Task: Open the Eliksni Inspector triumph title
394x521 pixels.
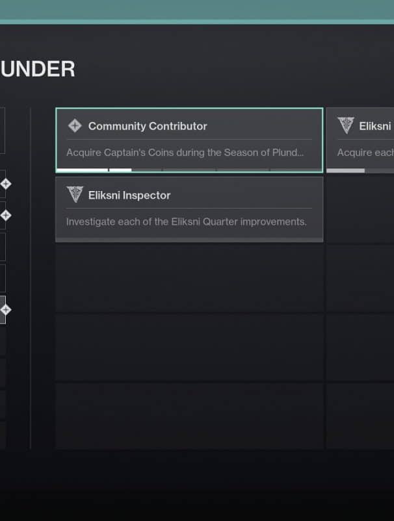Action: (x=129, y=195)
